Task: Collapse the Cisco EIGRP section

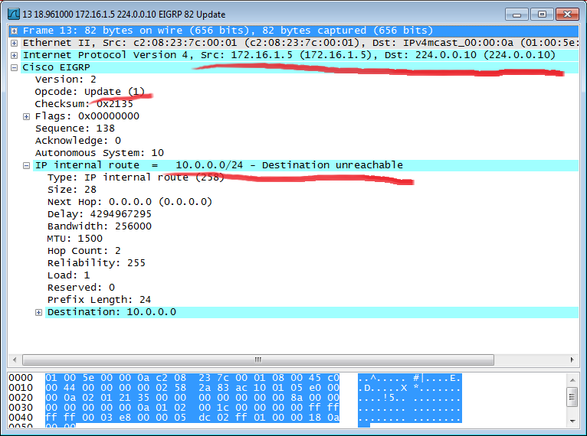Action: click(x=15, y=68)
